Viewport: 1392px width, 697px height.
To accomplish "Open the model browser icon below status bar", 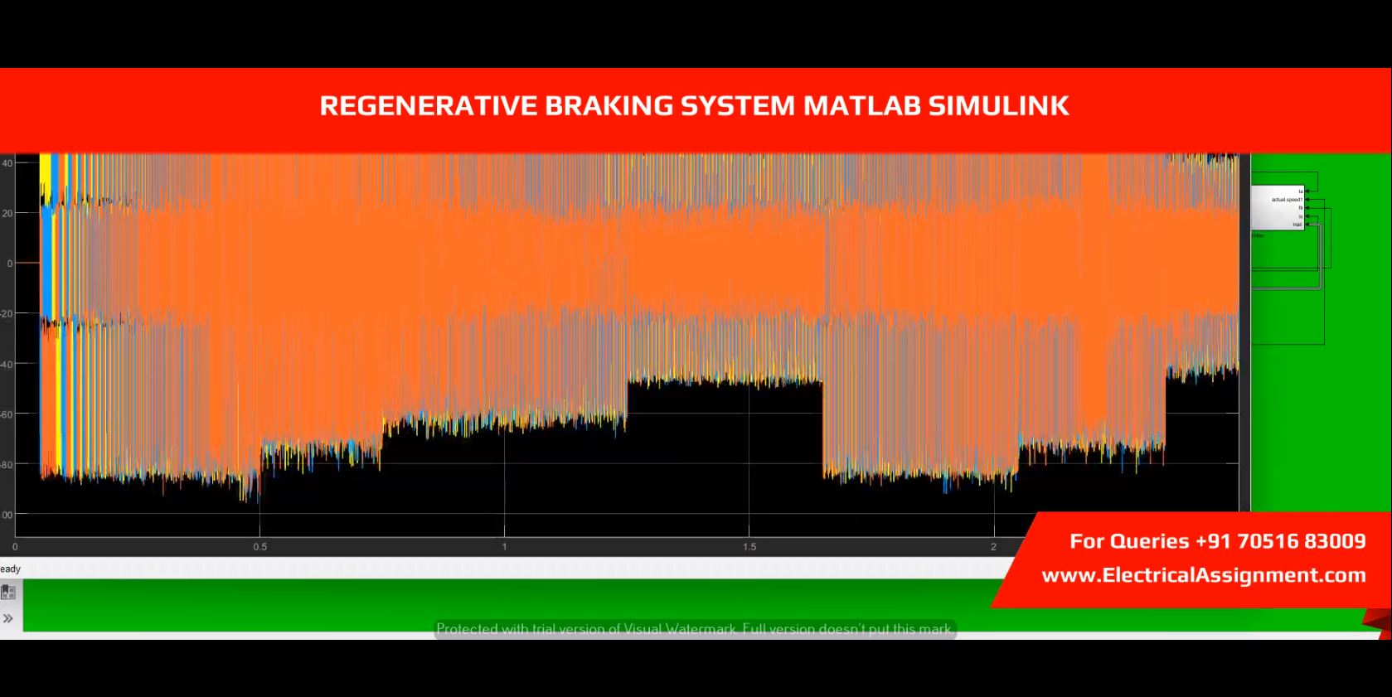I will tap(8, 592).
